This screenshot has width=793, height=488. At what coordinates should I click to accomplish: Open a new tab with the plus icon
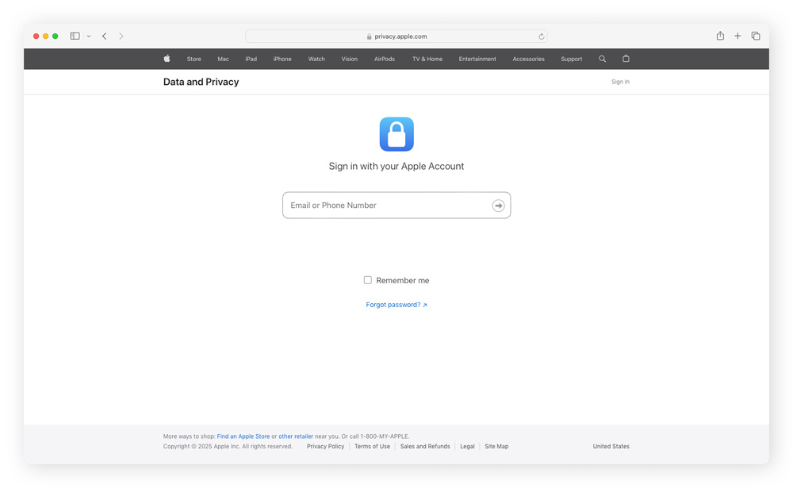pyautogui.click(x=737, y=36)
